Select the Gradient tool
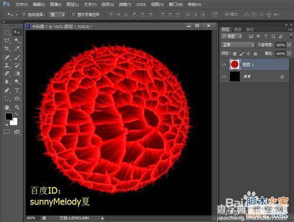The height and width of the screenshot is (222, 294). coord(17,73)
